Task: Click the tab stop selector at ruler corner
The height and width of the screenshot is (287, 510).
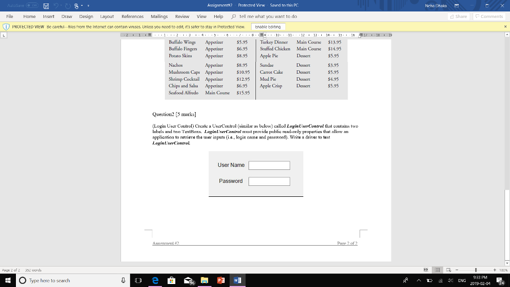Action: pyautogui.click(x=3, y=35)
